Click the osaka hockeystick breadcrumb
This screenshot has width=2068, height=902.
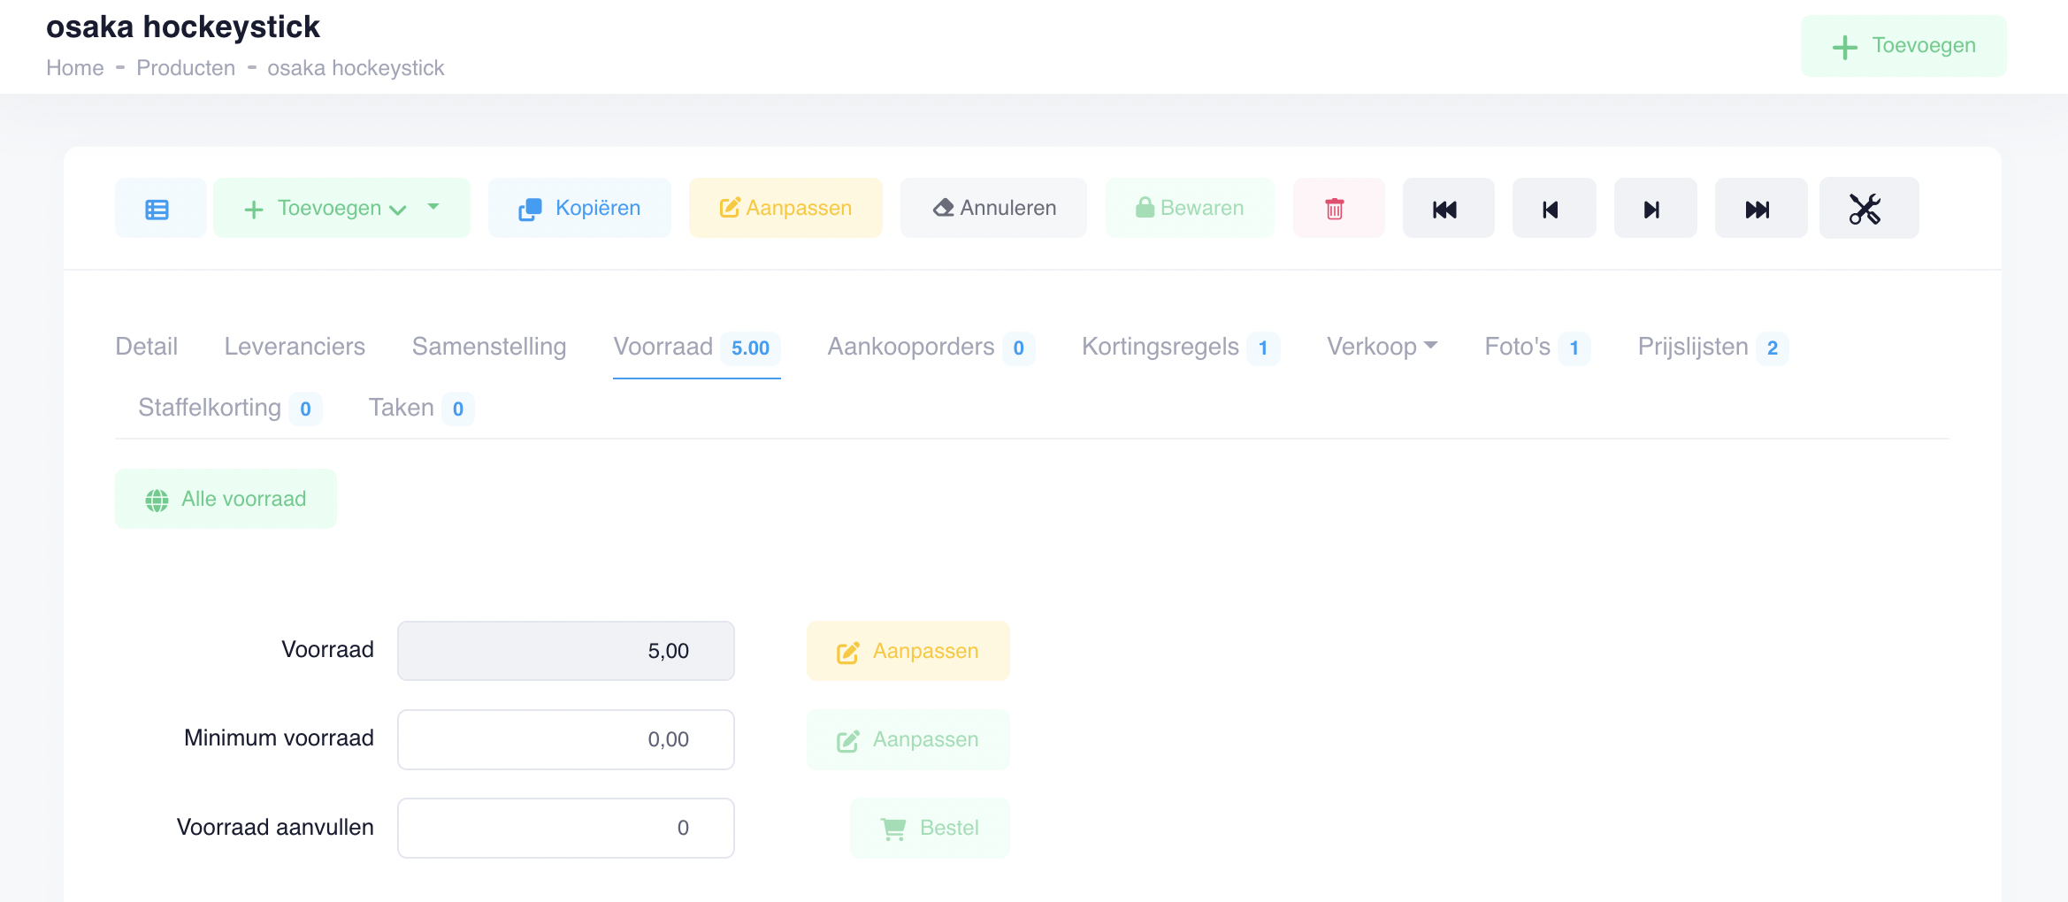[x=356, y=68]
